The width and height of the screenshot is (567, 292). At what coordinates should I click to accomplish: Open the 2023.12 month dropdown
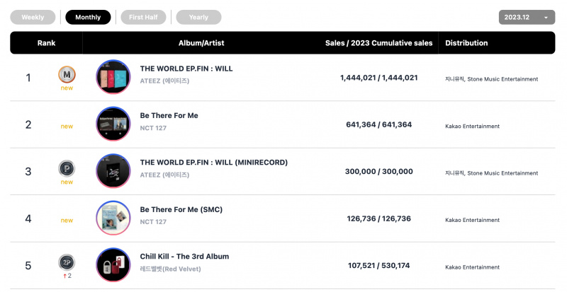pos(527,18)
